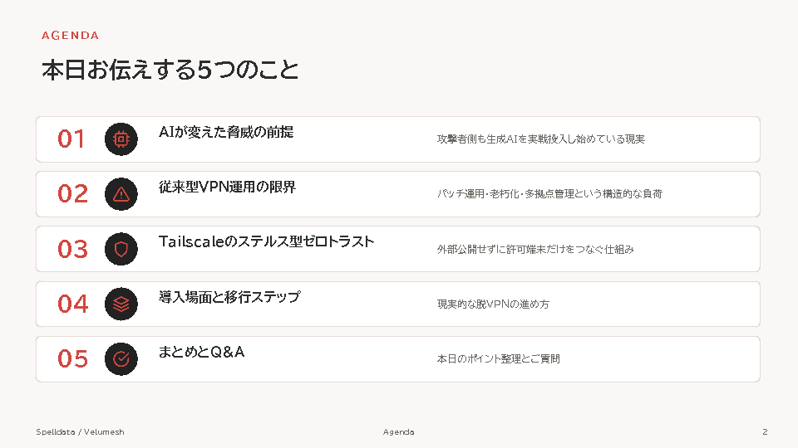Select the red number 01

(71, 139)
